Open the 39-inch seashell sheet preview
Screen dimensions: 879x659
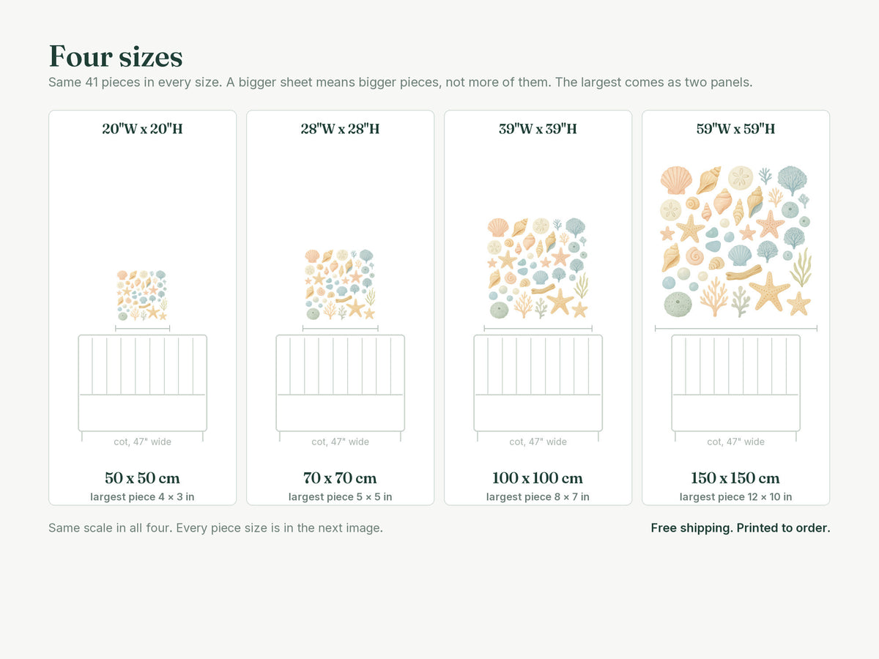[538, 268]
